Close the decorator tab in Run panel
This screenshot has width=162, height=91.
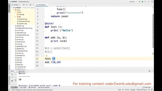(26, 71)
